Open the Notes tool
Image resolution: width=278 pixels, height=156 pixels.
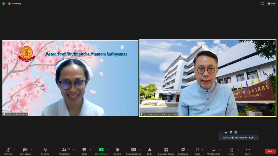click(x=231, y=151)
